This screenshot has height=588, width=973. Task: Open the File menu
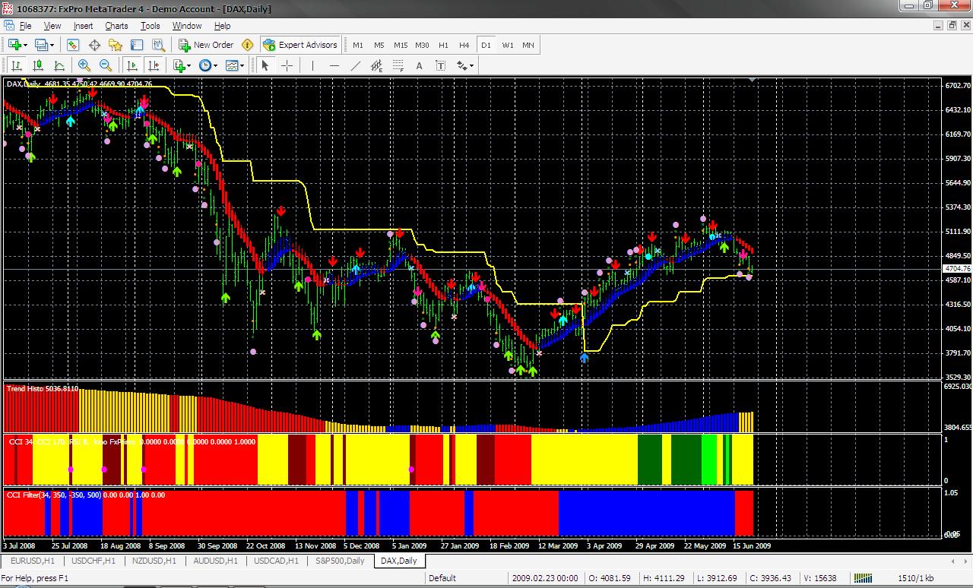pyautogui.click(x=25, y=26)
